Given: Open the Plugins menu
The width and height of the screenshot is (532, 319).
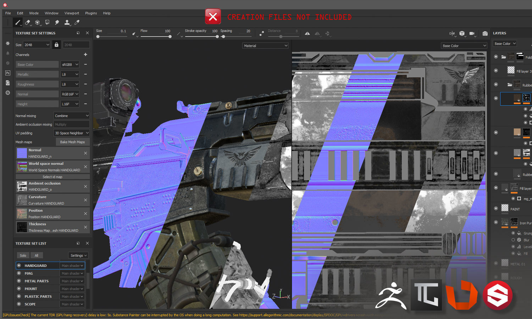Looking at the screenshot, I should pyautogui.click(x=91, y=13).
